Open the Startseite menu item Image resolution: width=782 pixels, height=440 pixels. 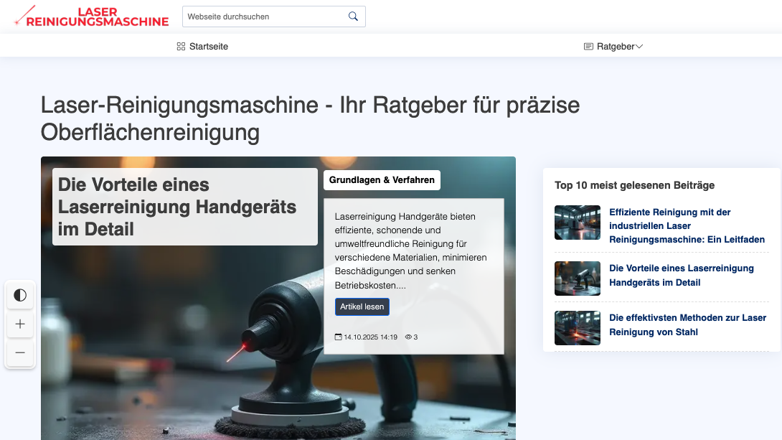(207, 46)
